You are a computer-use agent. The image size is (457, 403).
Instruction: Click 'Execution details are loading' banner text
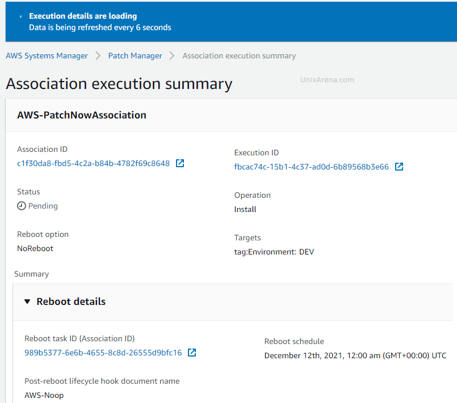(x=83, y=16)
